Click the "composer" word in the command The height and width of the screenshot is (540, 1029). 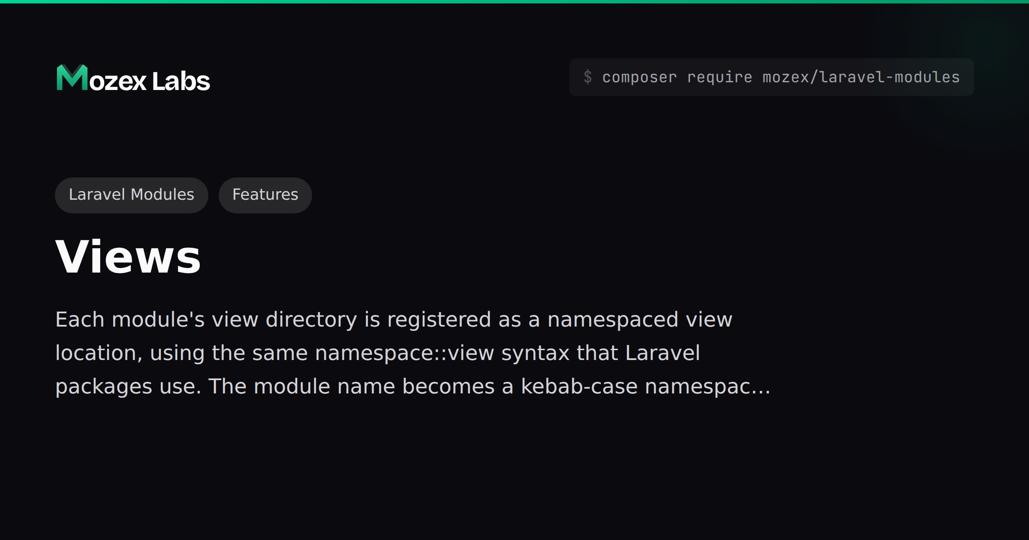[640, 78]
